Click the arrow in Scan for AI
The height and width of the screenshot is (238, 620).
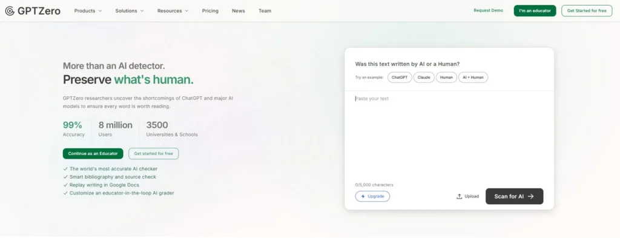coord(530,196)
